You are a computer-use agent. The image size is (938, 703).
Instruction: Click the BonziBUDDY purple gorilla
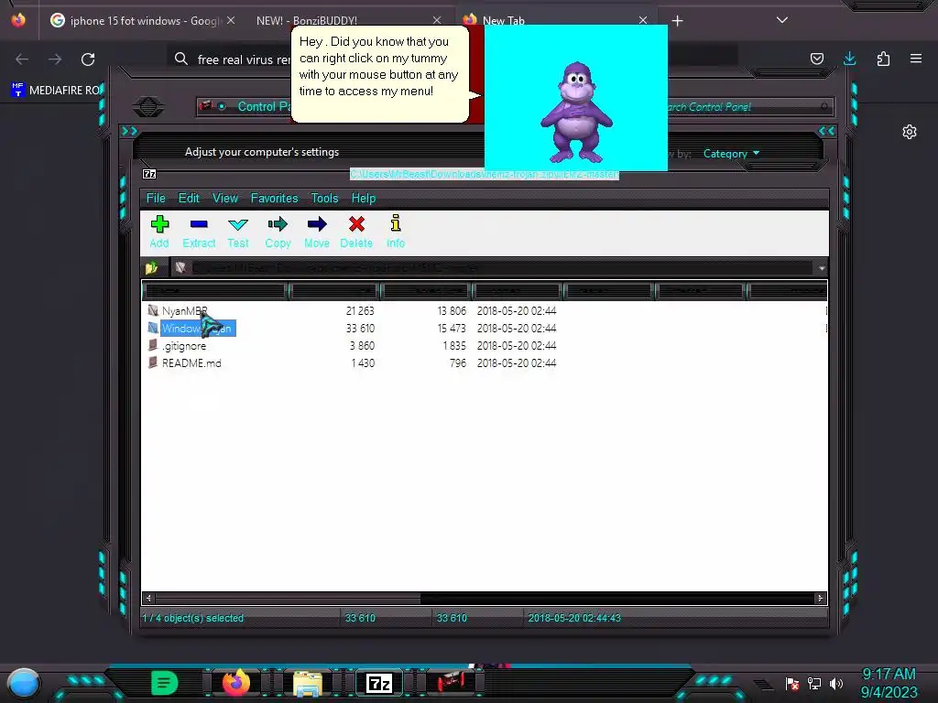[x=576, y=113]
